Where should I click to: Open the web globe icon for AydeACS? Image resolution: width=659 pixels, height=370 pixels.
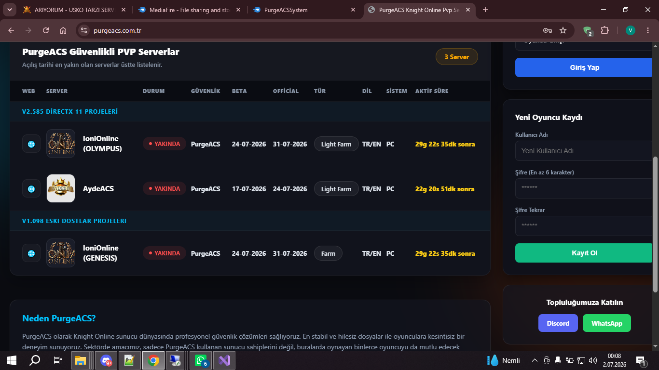point(31,189)
